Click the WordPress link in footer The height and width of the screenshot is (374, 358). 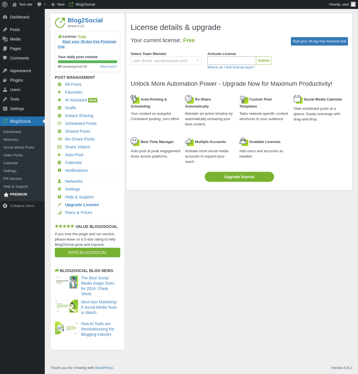[104, 368]
